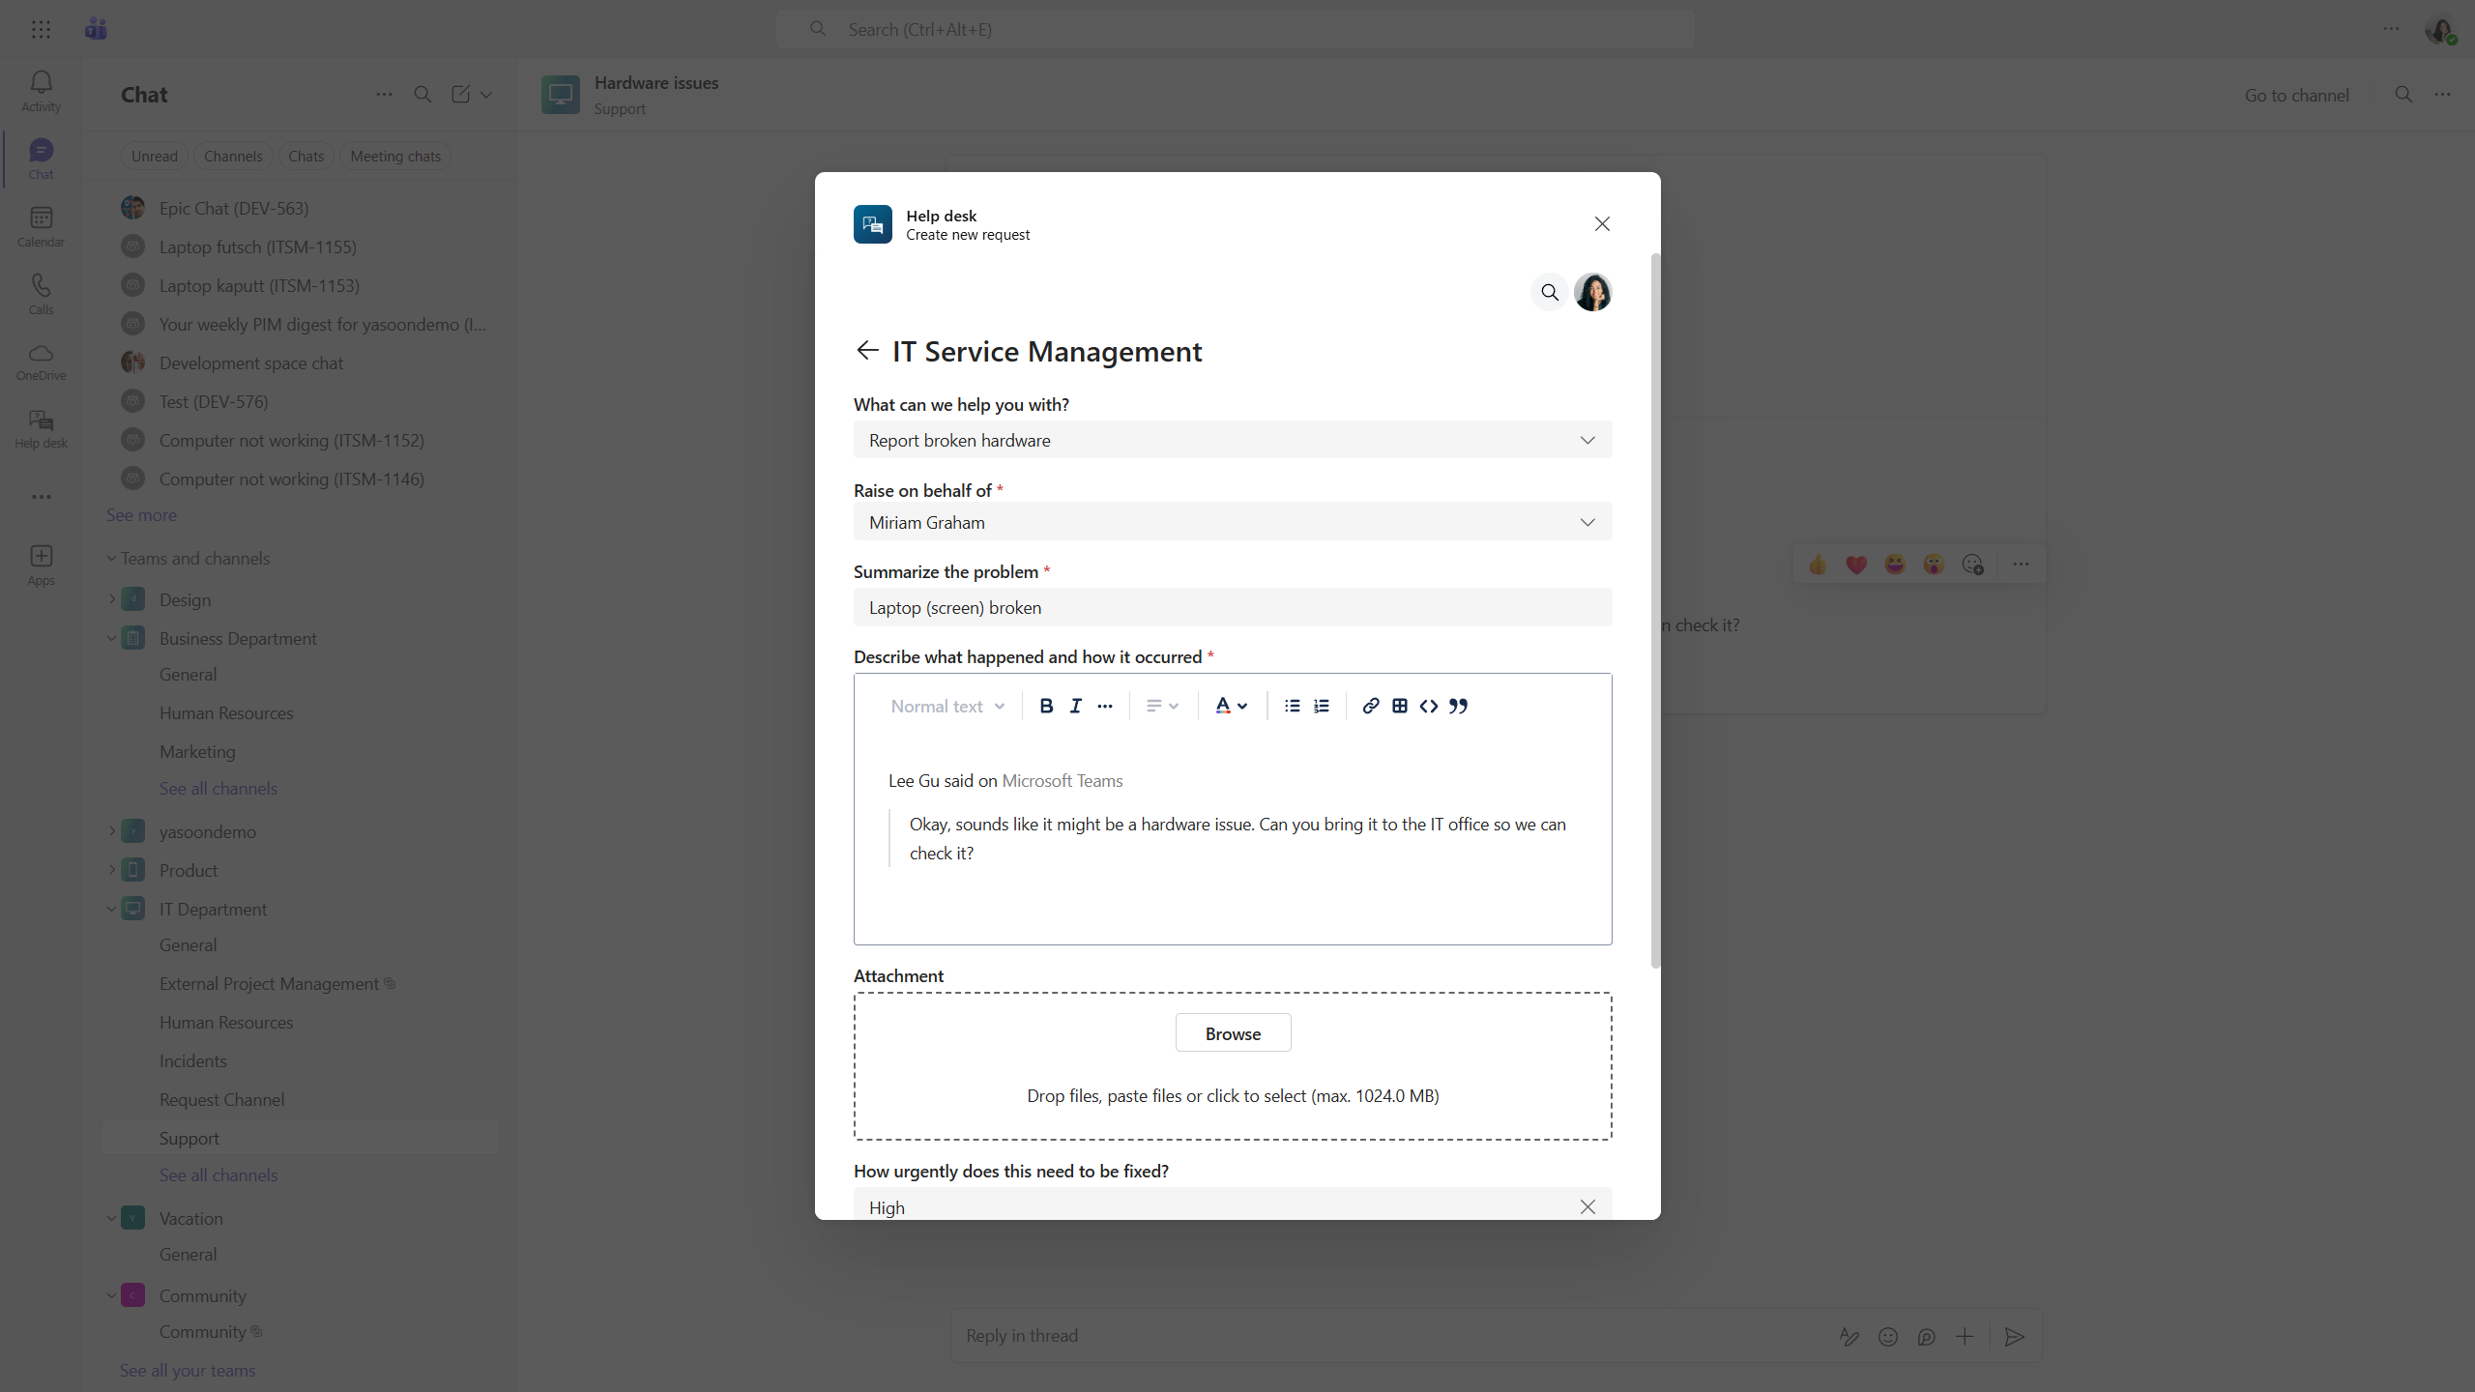Click the search icon in Help desk dialog
Screen dimensions: 2475x1392
1549,292
